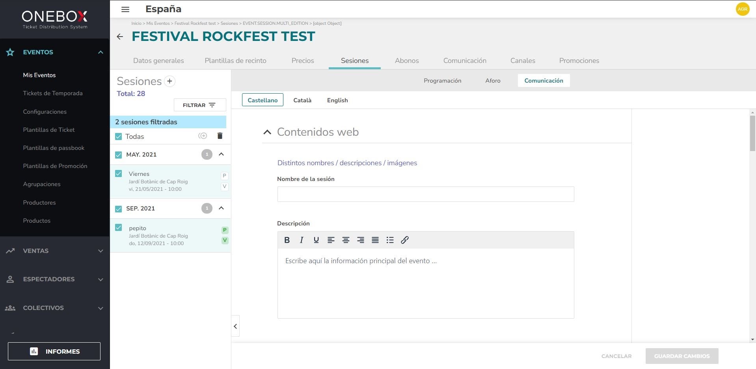756x369 pixels.
Task: Switch to the Aforo sub-tab
Action: (493, 81)
